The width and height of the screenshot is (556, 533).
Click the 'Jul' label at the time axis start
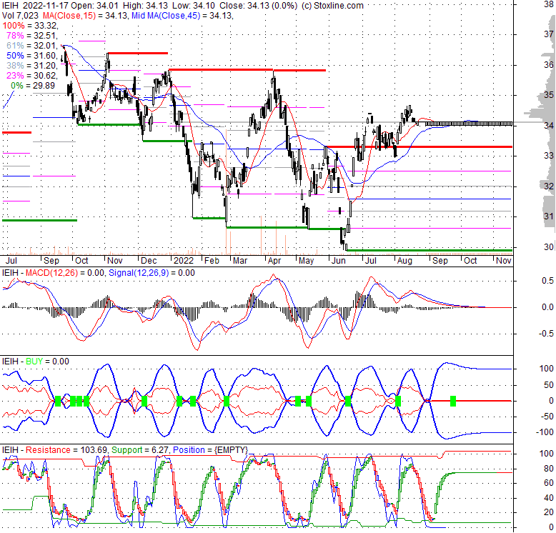[11, 261]
